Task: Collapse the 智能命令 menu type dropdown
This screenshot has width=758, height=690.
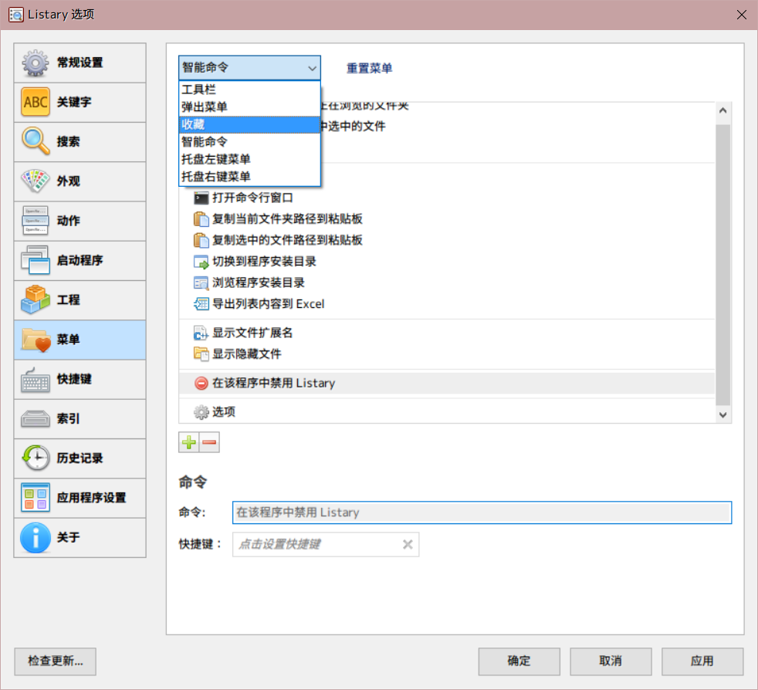Action: (249, 68)
